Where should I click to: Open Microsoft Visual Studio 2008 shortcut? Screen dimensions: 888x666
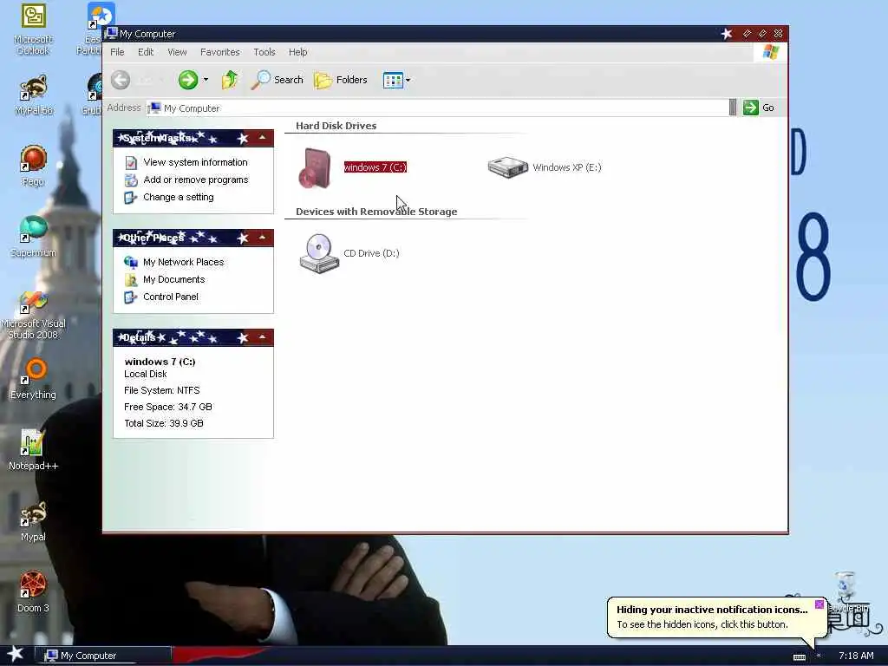pyautogui.click(x=33, y=316)
